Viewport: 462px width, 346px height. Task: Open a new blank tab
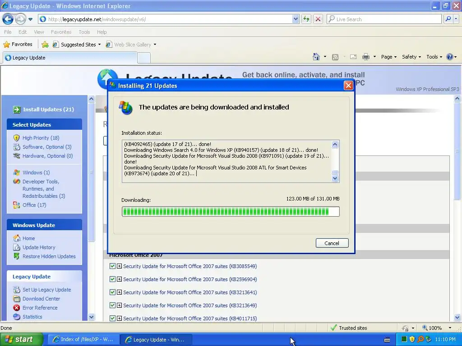pos(144,58)
